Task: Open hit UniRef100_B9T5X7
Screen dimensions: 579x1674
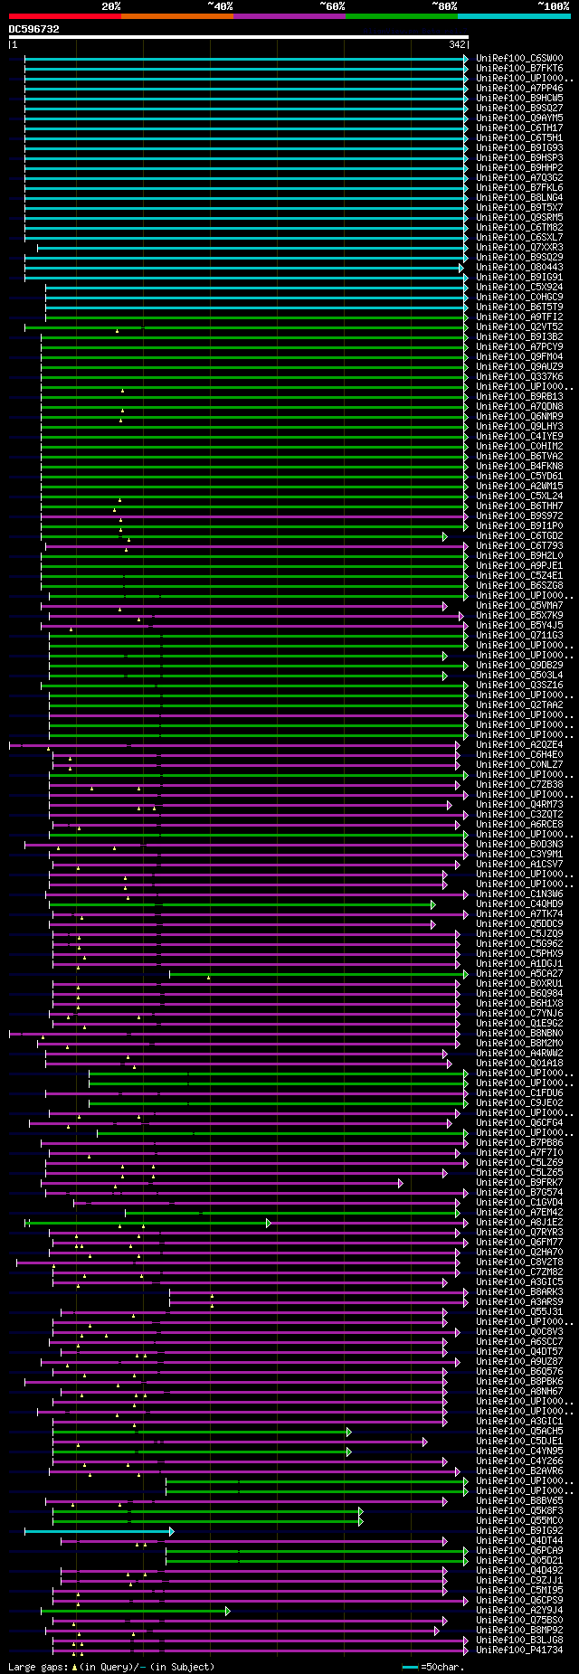Action: (x=519, y=207)
